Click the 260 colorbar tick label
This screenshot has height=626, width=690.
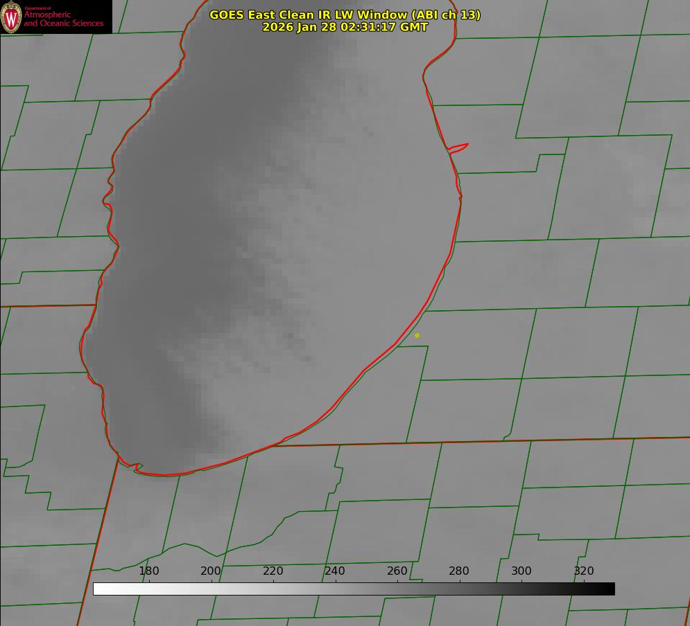(x=397, y=571)
